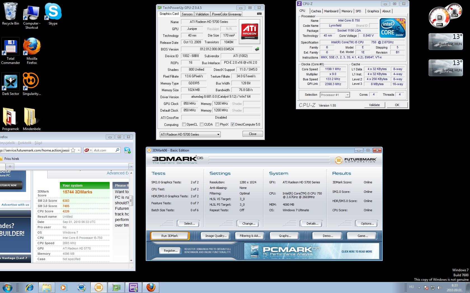Open Filtering & AA settings in 3DMark06
470x293 pixels.
coord(250,236)
